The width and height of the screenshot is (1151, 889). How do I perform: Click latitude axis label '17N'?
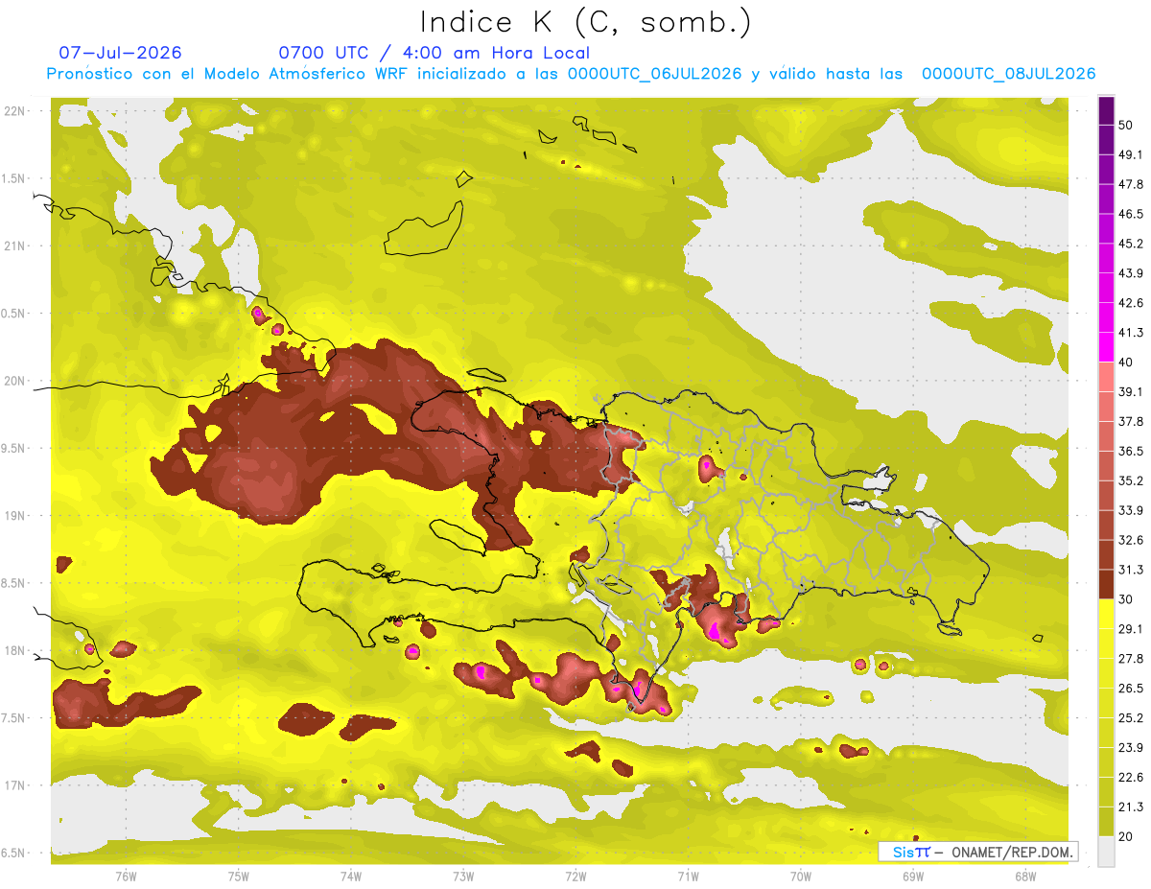(x=13, y=785)
